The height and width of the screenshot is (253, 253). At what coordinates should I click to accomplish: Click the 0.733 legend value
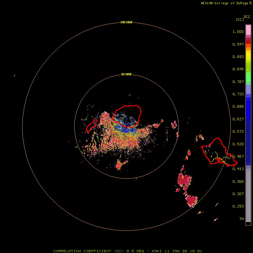238,94
